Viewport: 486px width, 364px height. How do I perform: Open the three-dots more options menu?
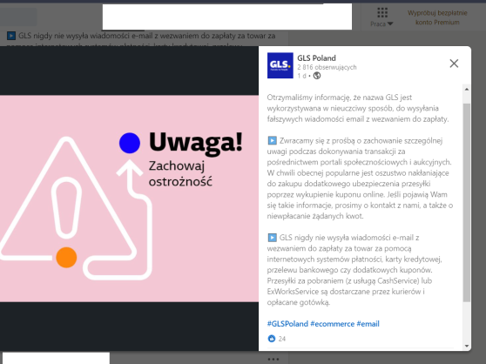pyautogui.click(x=273, y=359)
